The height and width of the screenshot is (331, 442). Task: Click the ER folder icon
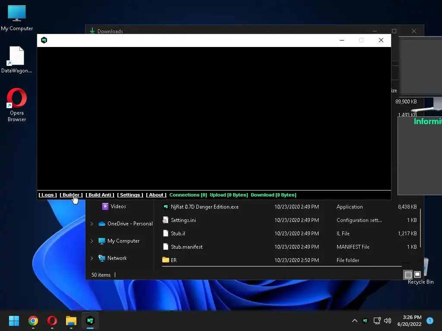tap(165, 260)
